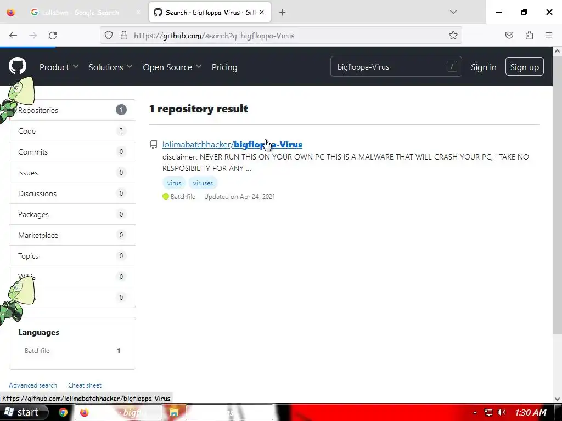The width and height of the screenshot is (562, 421).
Task: Switch to the Google Search tab
Action: point(84,13)
